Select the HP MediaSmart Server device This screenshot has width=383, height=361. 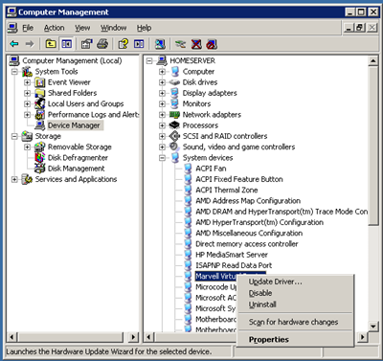point(232,255)
